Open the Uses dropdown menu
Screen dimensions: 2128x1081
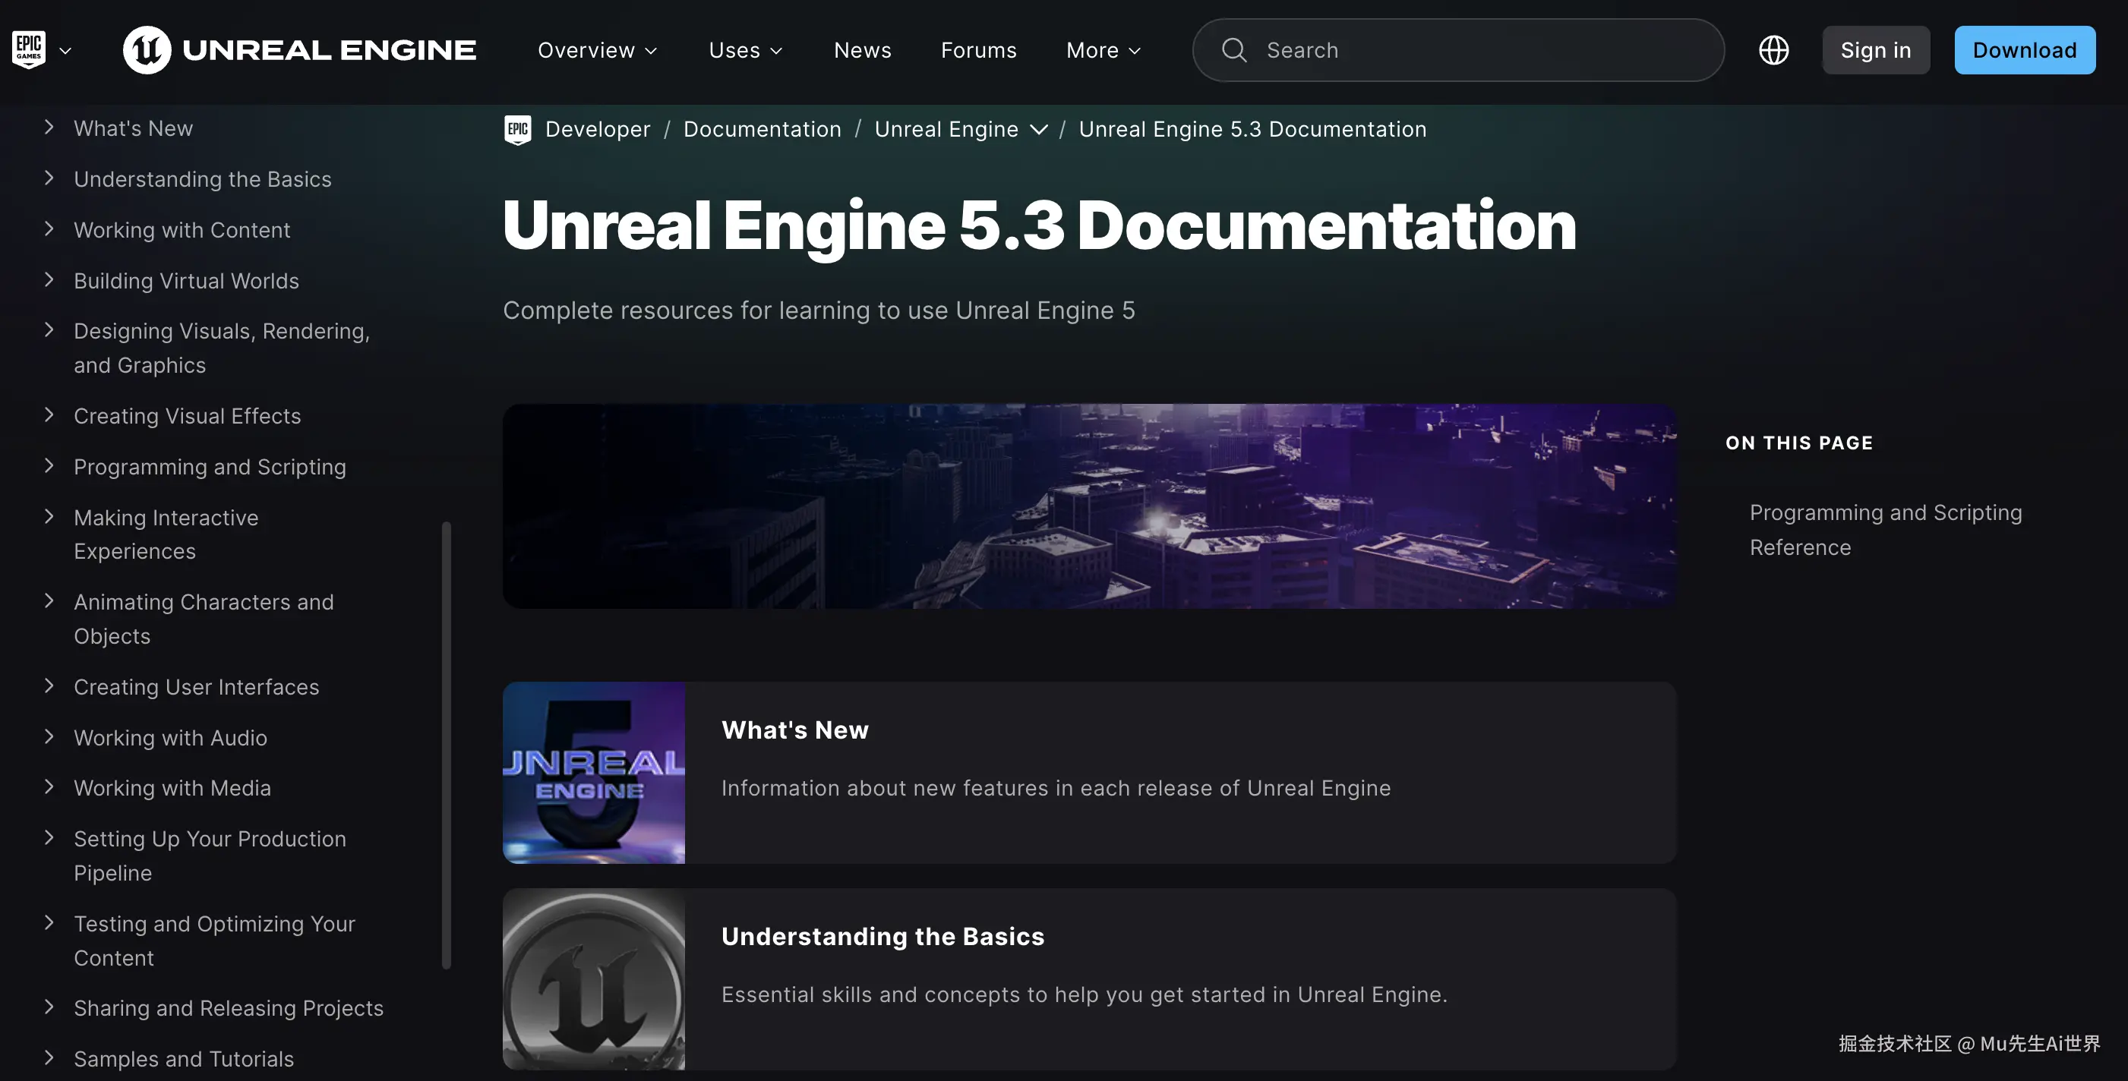(x=745, y=50)
